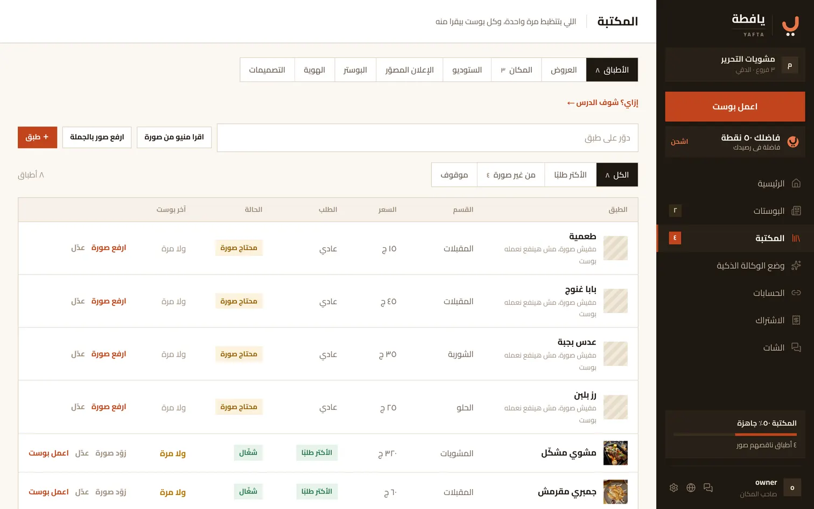Open الحسابات link icon in sidebar
814x509 pixels.
(x=796, y=292)
